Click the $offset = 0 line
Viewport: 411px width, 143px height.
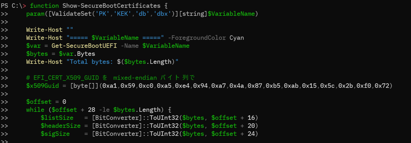point(46,102)
